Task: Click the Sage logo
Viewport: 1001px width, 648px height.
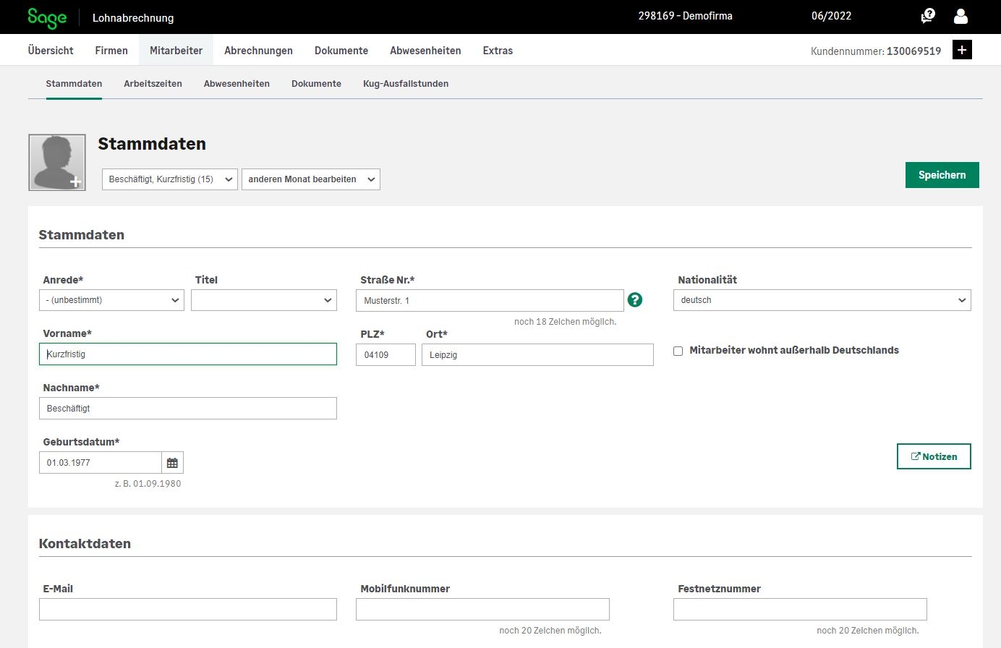Action: click(x=47, y=17)
